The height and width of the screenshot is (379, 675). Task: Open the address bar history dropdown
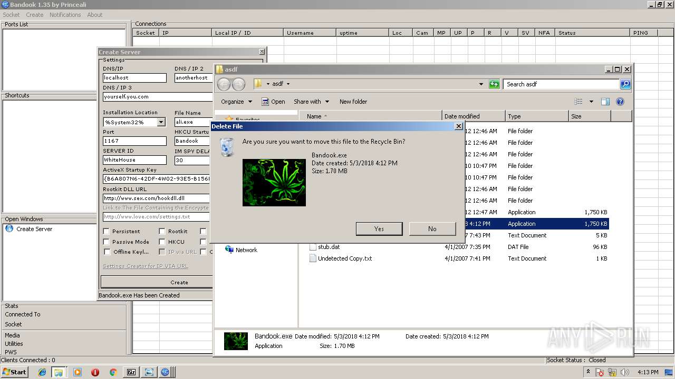(x=481, y=84)
